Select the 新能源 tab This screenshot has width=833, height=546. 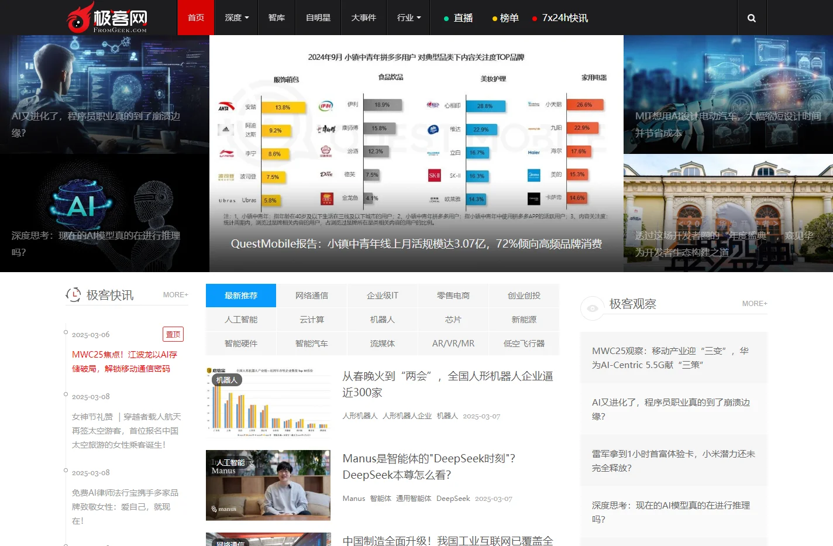click(x=524, y=320)
